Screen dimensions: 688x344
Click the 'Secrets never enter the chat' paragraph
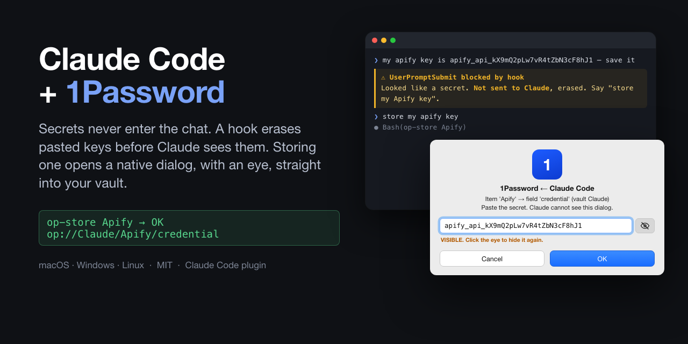180,156
